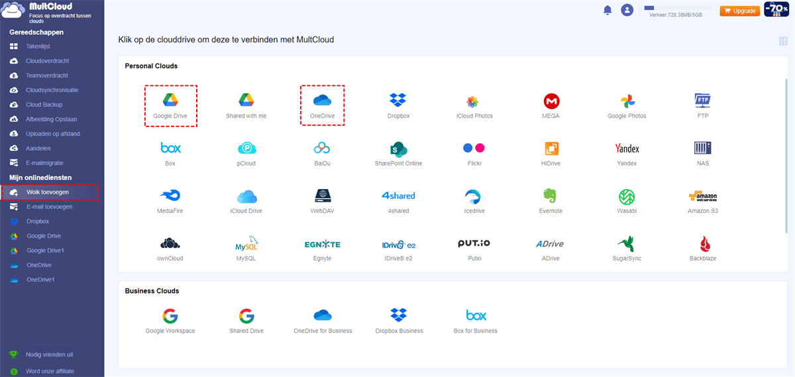The width and height of the screenshot is (795, 377).
Task: Select Google Workspace business cloud
Action: coord(170,315)
